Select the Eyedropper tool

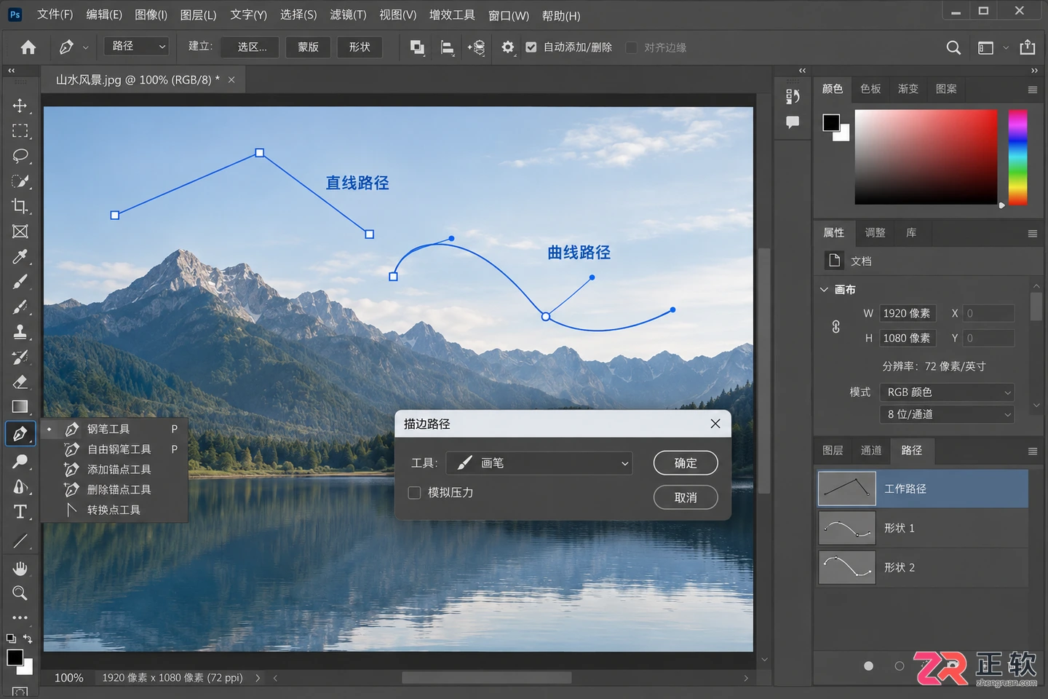pyautogui.click(x=20, y=256)
